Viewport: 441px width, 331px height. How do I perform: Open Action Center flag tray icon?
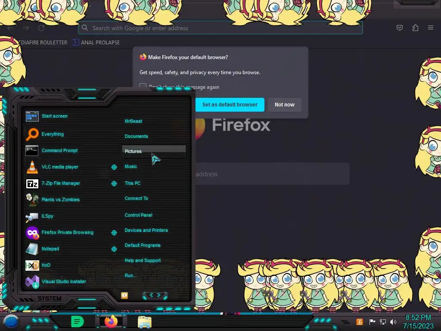[x=373, y=322]
